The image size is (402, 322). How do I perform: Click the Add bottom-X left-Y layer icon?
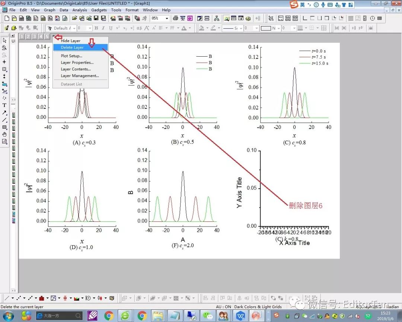(305, 18)
